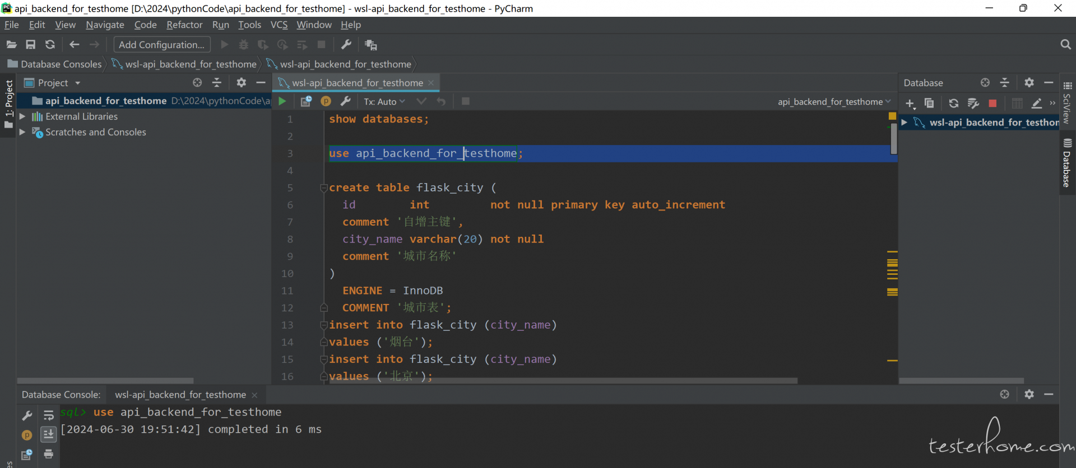Viewport: 1076px width, 468px height.
Task: Save all files with the floppy disk icon
Action: [31, 45]
